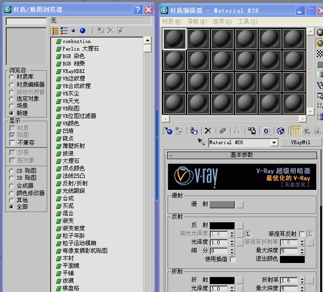The width and height of the screenshot is (323, 292).
Task: Click 折射率 spinner arrows
Action: pyautogui.click(x=302, y=280)
